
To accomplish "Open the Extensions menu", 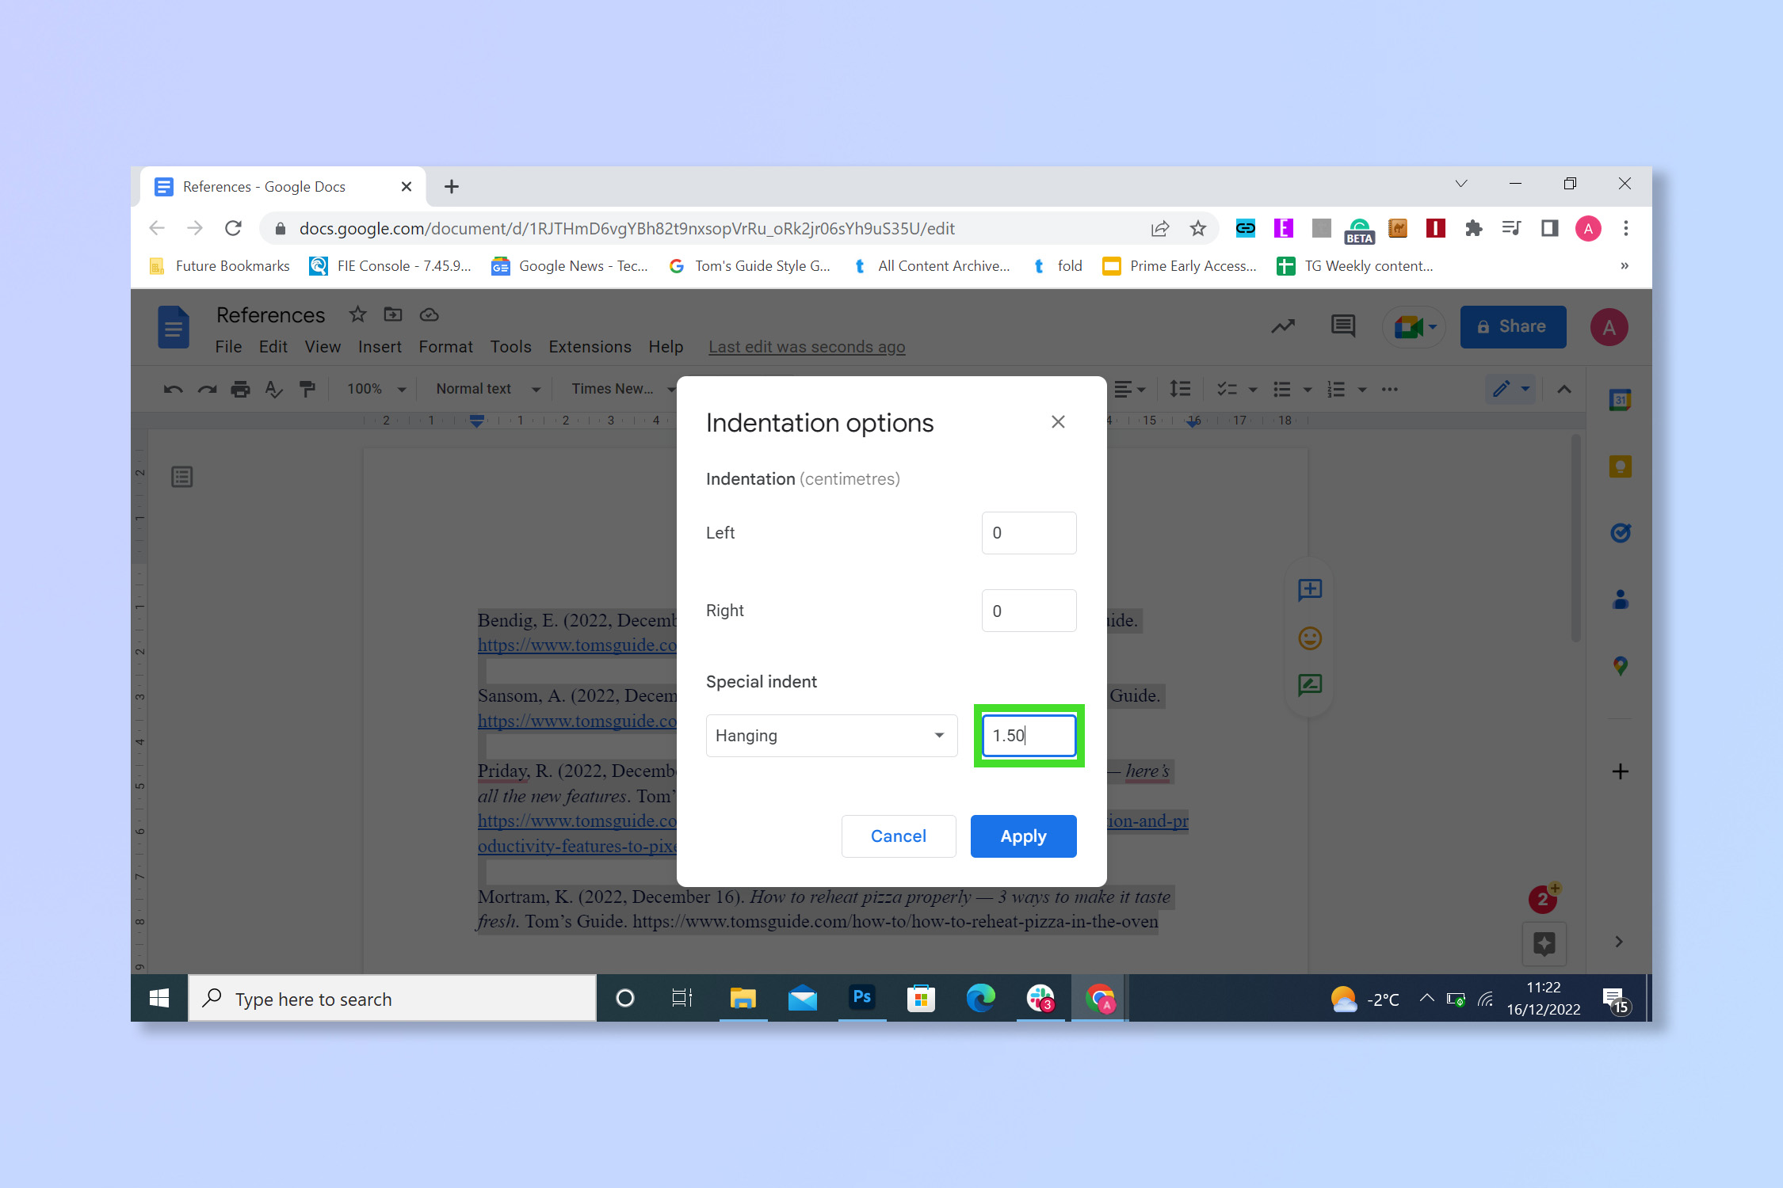I will pyautogui.click(x=589, y=348).
